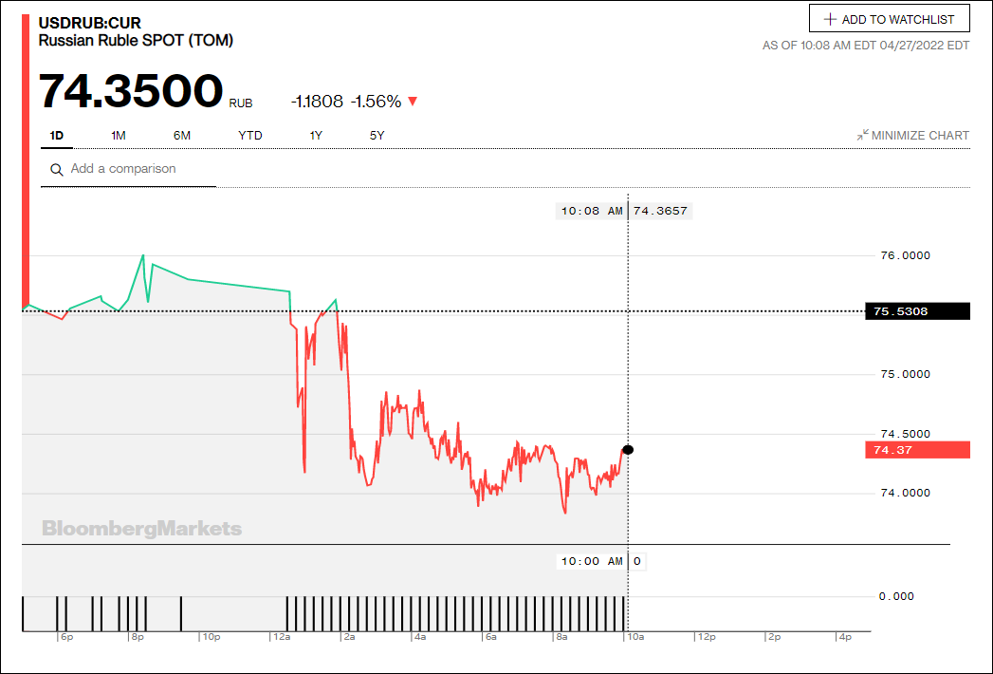Screen dimensions: 993x674
Task: Click the Russian Ruble SPOT (TOM) title
Action: [136, 41]
